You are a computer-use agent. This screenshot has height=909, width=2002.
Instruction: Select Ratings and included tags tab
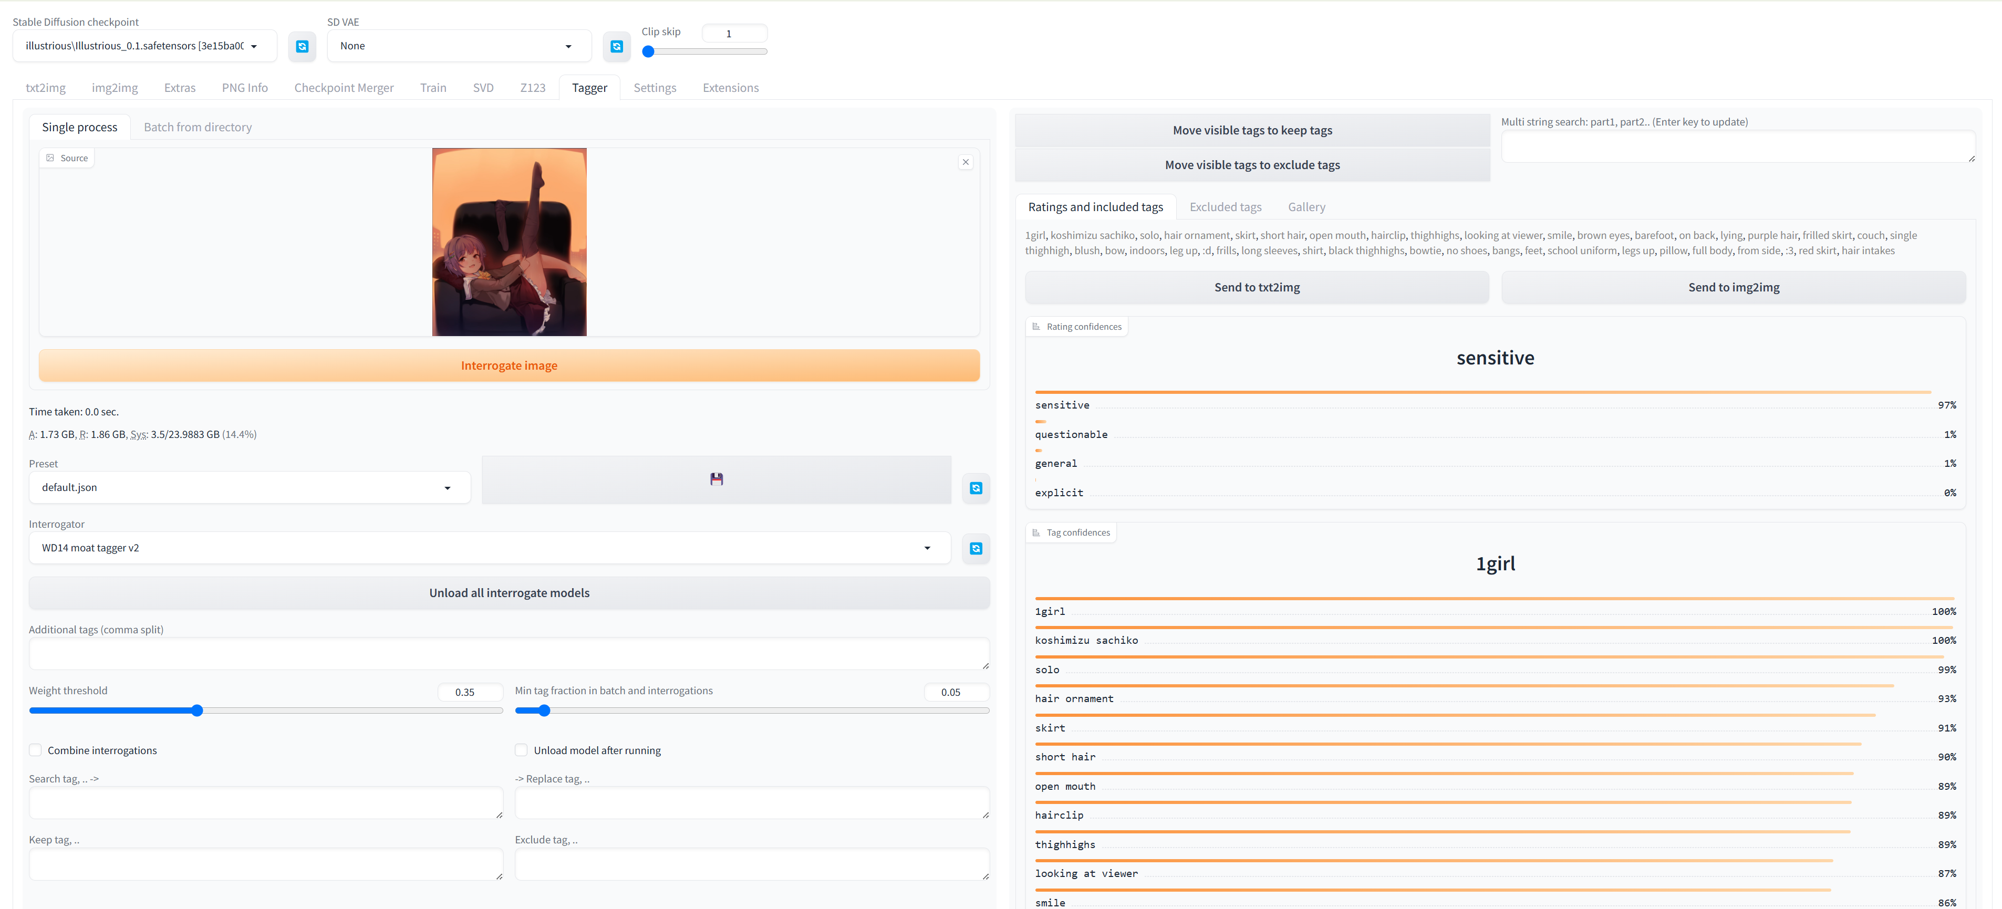coord(1096,207)
